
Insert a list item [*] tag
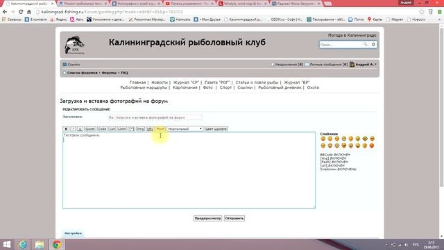click(x=132, y=128)
